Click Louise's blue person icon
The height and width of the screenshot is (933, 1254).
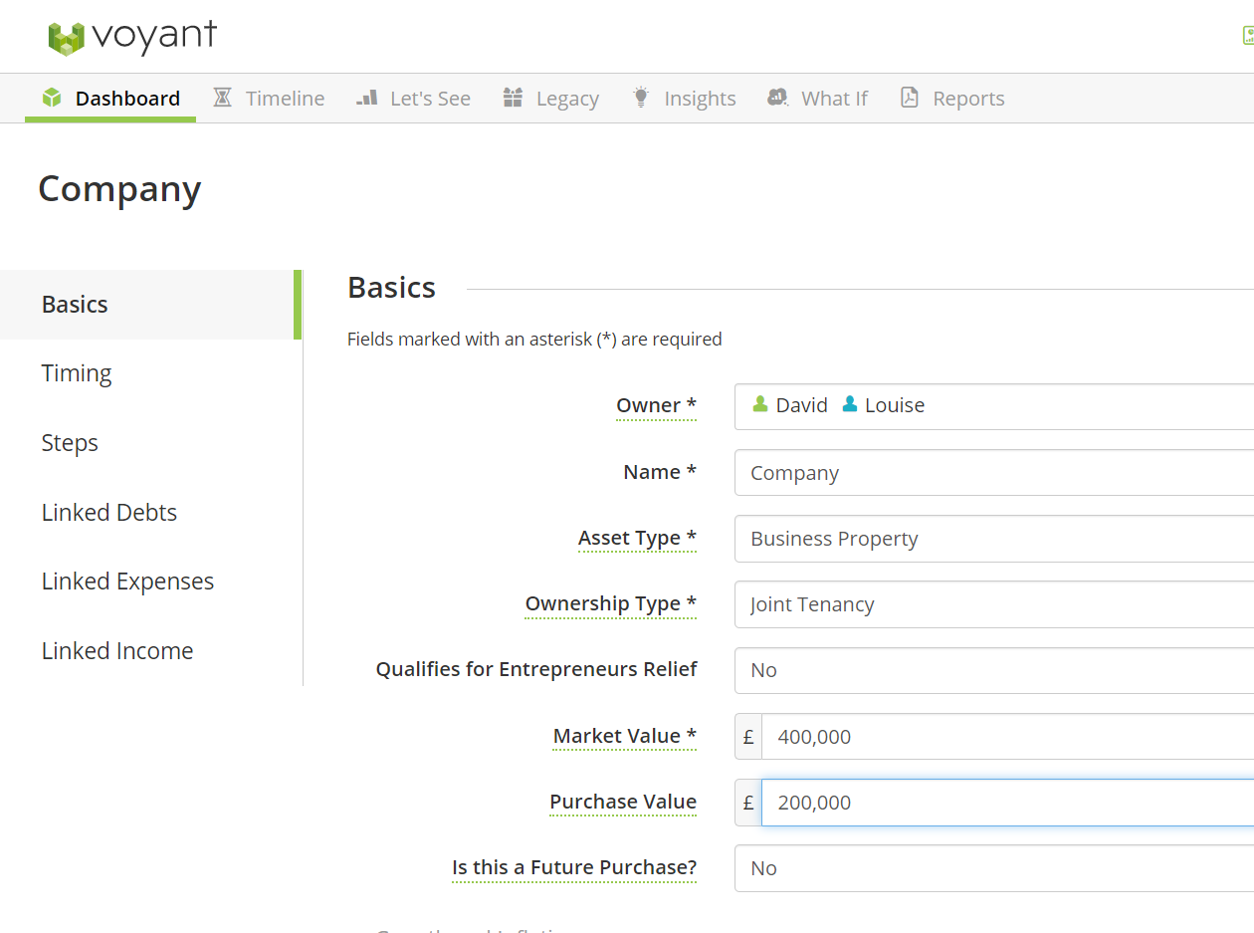point(850,404)
